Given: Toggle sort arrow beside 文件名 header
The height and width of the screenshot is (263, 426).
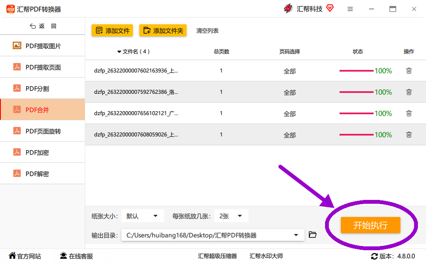Looking at the screenshot, I should point(119,52).
